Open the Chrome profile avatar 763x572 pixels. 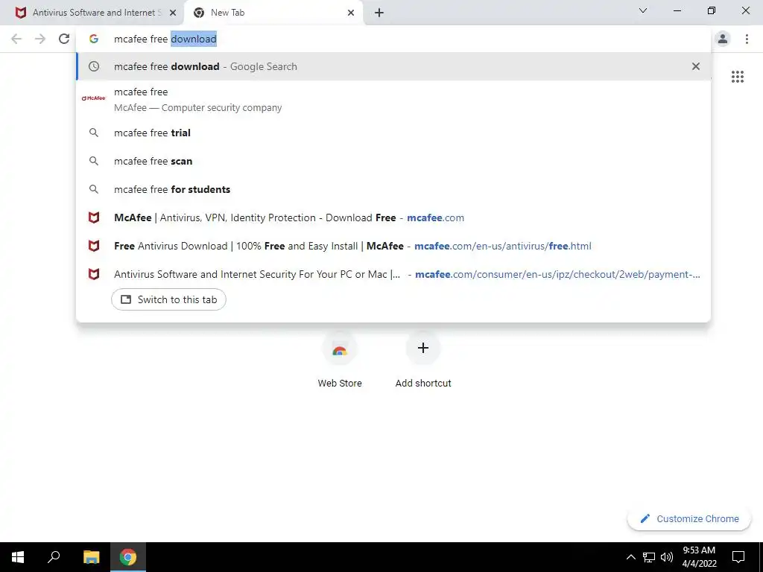(x=723, y=39)
